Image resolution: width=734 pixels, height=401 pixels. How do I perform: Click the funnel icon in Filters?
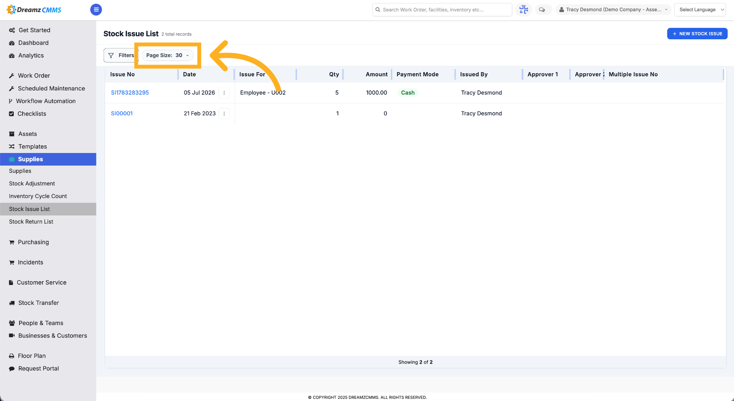pos(111,55)
